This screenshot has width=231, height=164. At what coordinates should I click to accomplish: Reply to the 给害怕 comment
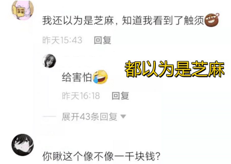point(120,96)
